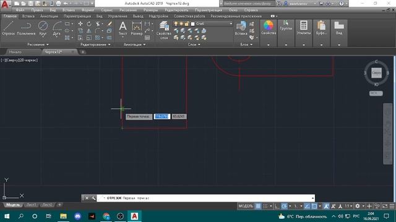Expand the Слои panel dropdown
The image size is (396, 222).
[194, 44]
